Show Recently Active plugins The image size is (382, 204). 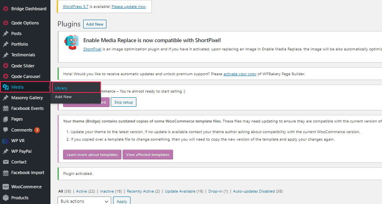click(x=143, y=191)
